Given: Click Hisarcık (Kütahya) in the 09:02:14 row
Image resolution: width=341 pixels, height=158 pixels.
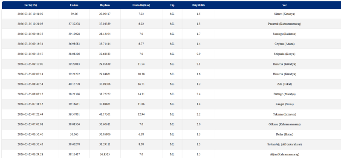Looking at the screenshot, I should click(284, 74).
